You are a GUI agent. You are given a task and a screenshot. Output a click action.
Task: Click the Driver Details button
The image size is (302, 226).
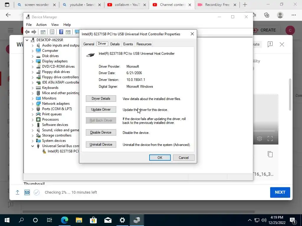(101, 99)
